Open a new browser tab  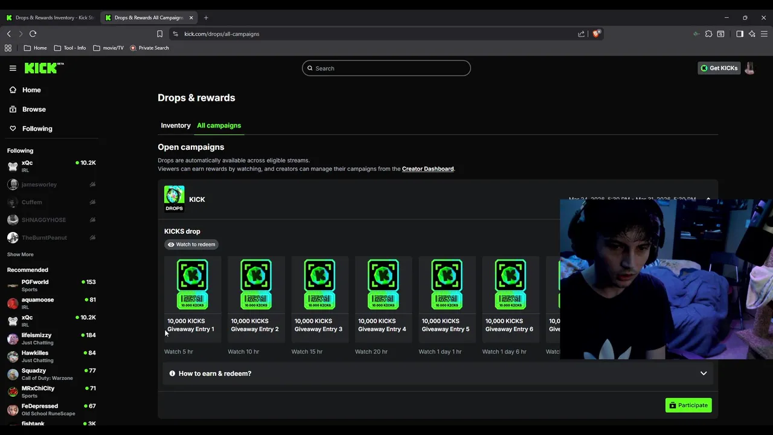(206, 18)
